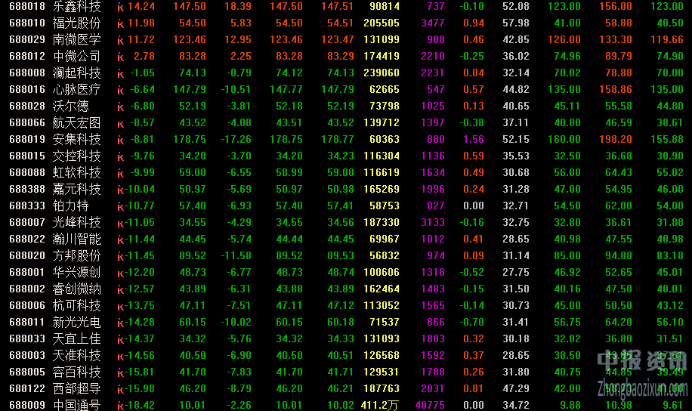Open the K icon in 福光股份 row
The image size is (692, 411).
[120, 23]
